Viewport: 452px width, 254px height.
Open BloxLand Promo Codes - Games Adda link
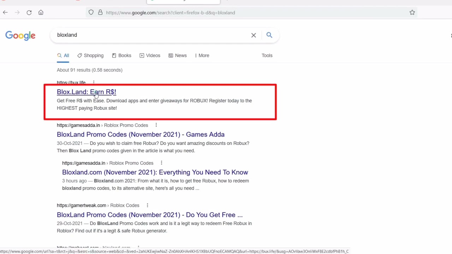click(x=141, y=134)
